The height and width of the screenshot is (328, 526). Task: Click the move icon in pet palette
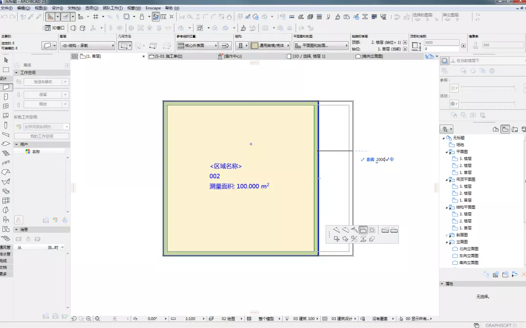336,239
